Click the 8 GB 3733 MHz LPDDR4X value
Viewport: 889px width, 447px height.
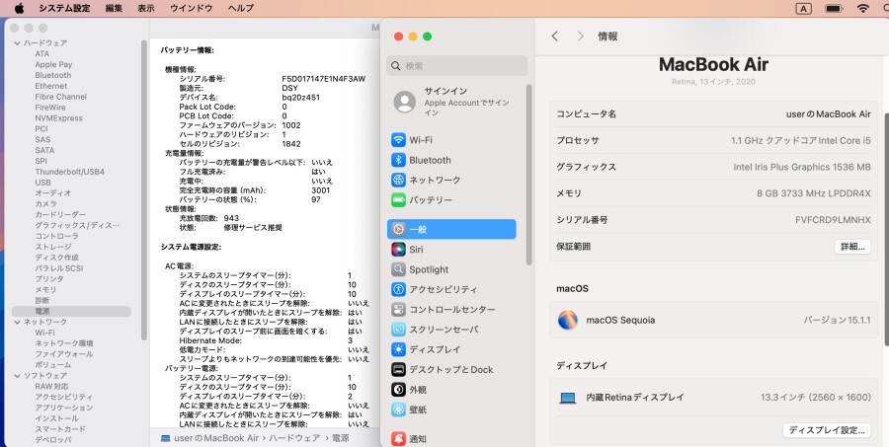point(814,193)
